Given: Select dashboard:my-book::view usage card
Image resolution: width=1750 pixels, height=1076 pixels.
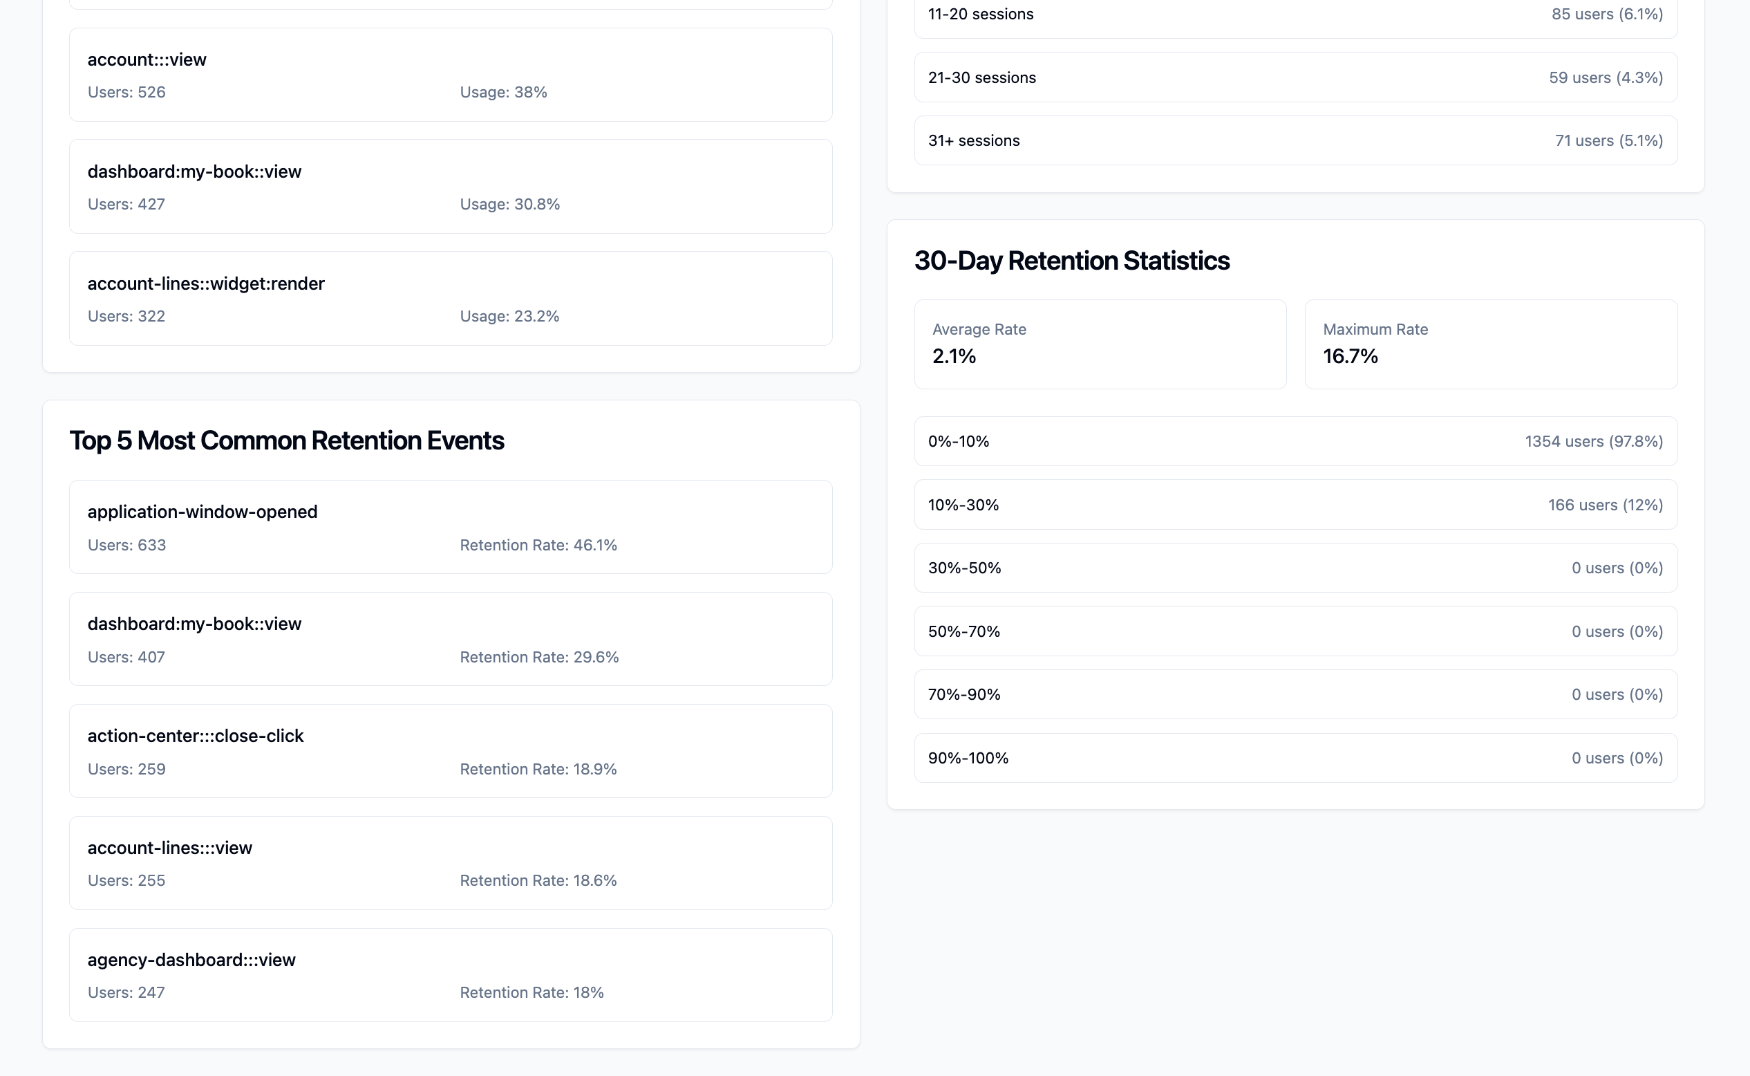Looking at the screenshot, I should (450, 187).
